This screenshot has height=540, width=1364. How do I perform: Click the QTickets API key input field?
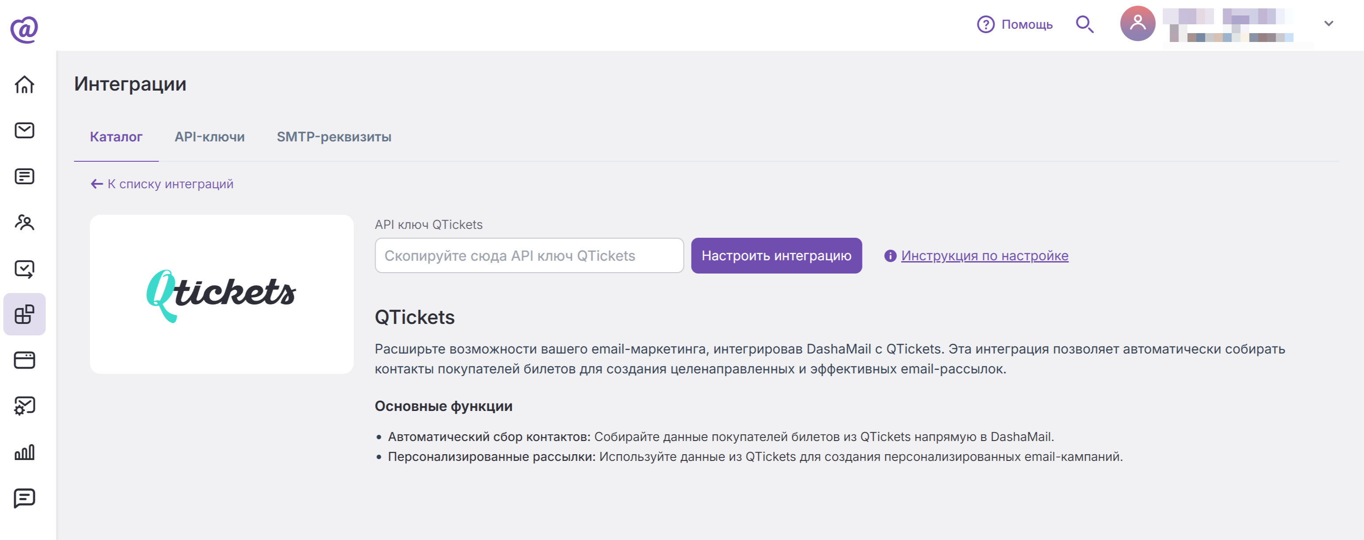(x=529, y=256)
